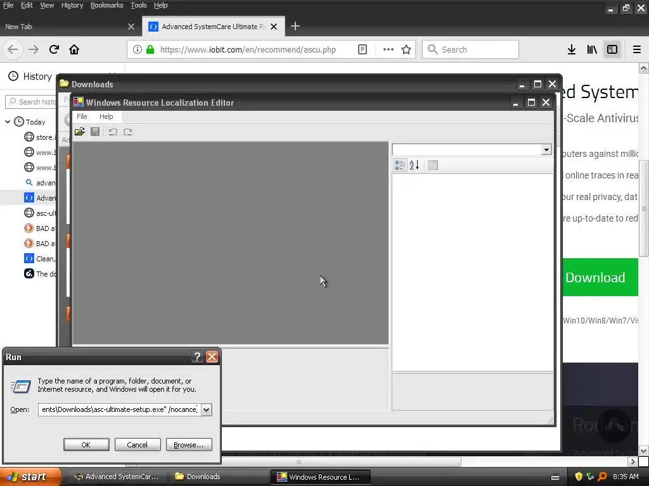The width and height of the screenshot is (649, 486).
Task: Open the 'The do' history entry
Action: pyautogui.click(x=39, y=274)
